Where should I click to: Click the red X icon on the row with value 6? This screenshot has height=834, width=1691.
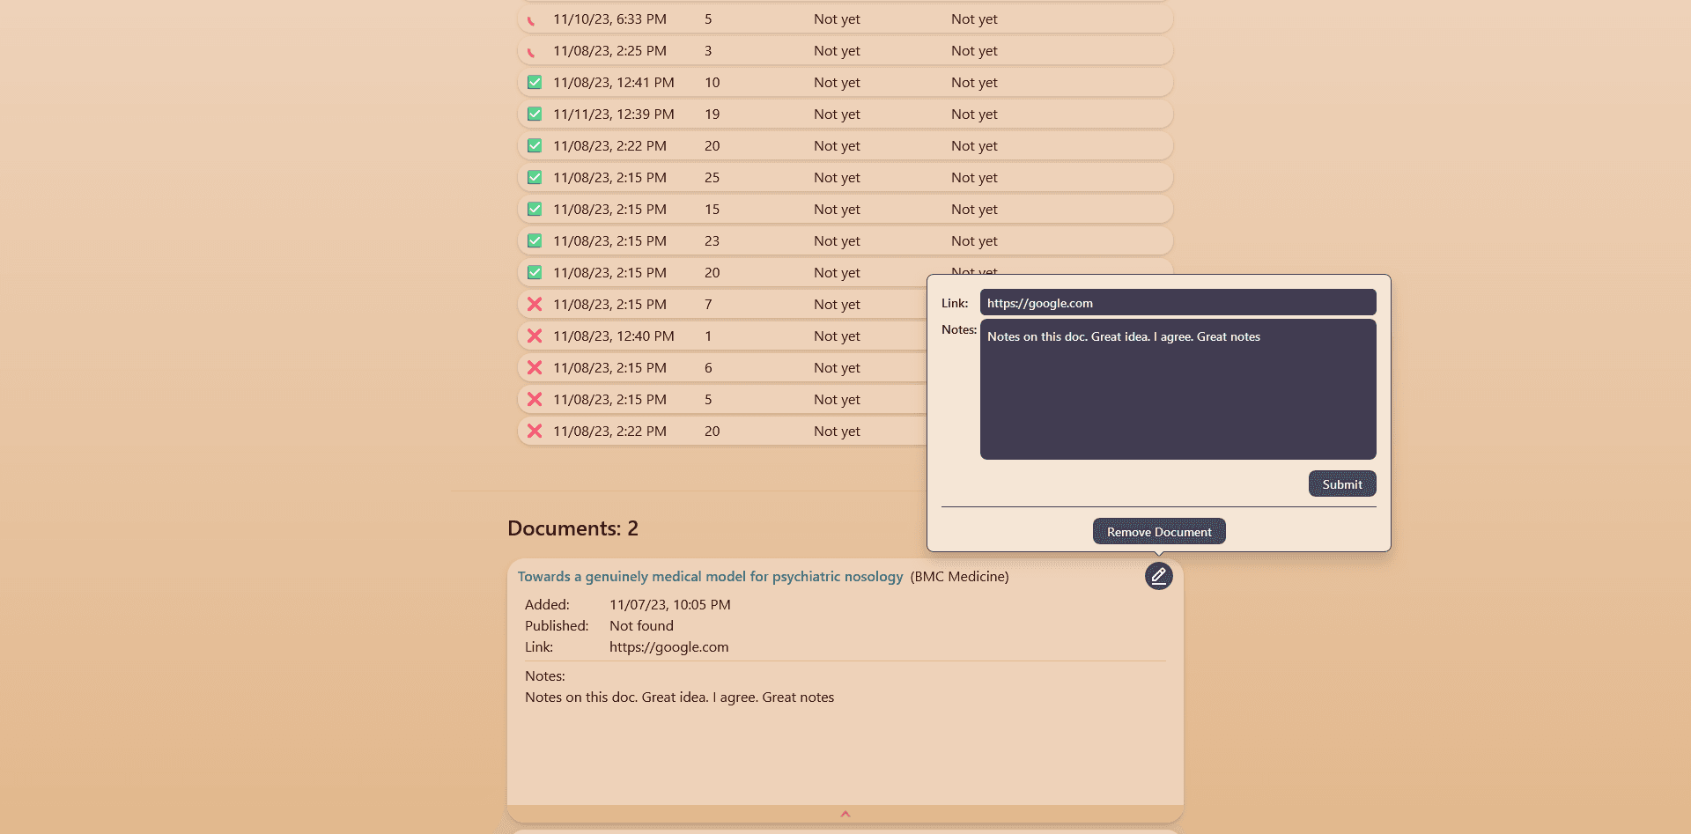(535, 368)
